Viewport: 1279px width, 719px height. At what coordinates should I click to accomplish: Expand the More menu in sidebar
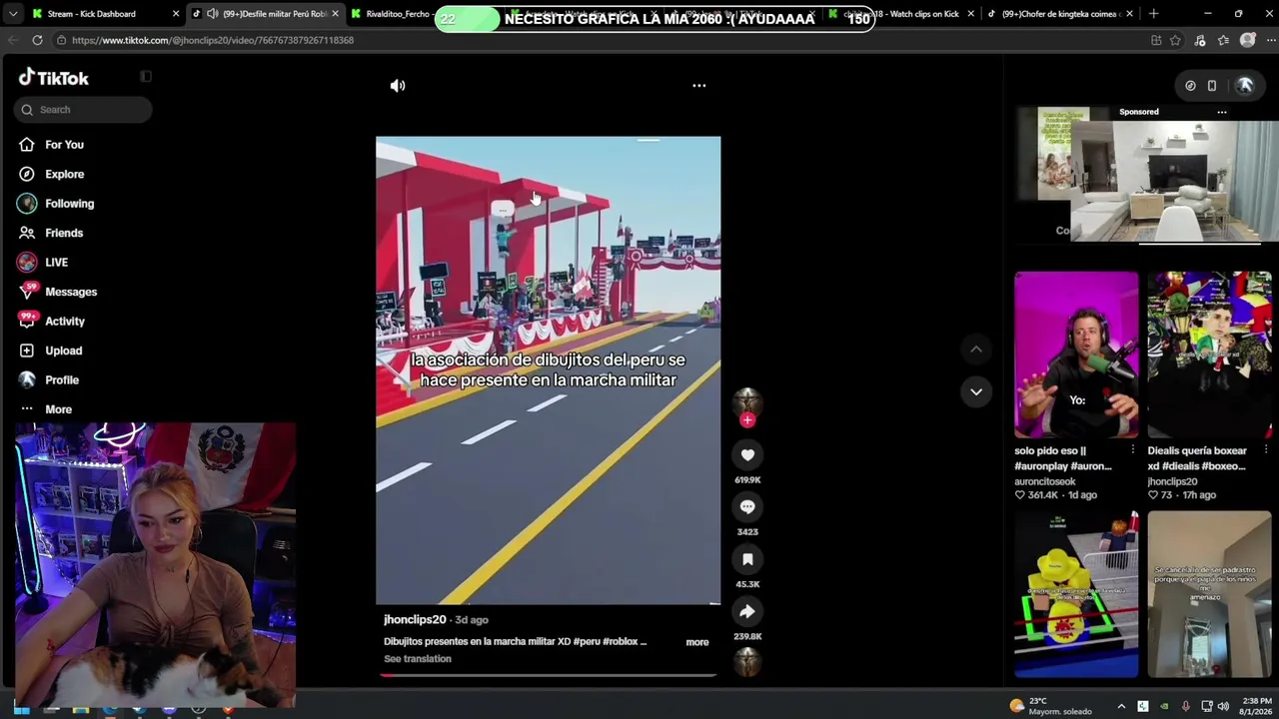point(58,409)
